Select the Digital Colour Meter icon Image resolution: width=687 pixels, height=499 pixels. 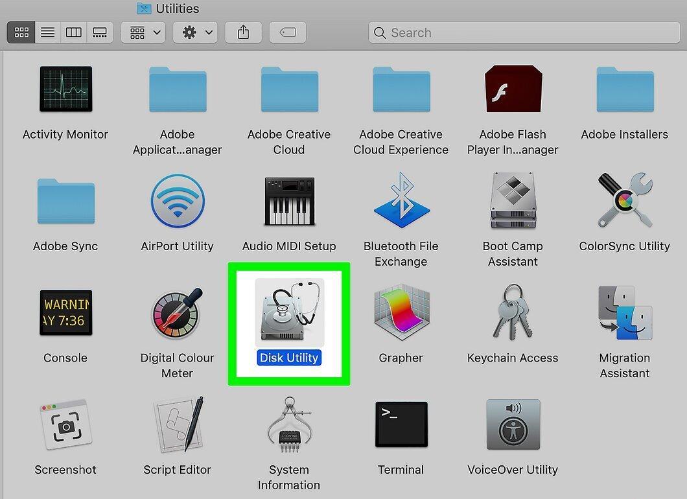[x=178, y=313]
